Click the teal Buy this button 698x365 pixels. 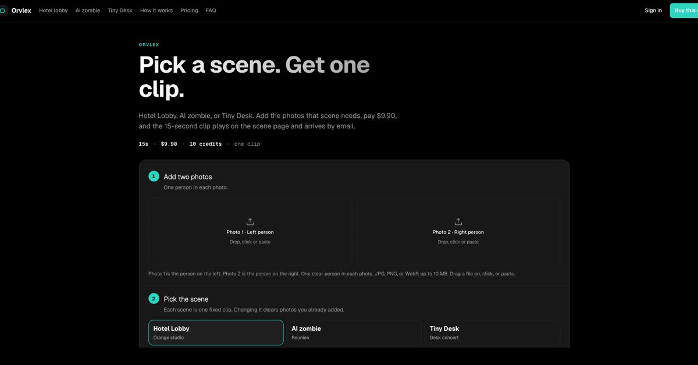coord(684,10)
